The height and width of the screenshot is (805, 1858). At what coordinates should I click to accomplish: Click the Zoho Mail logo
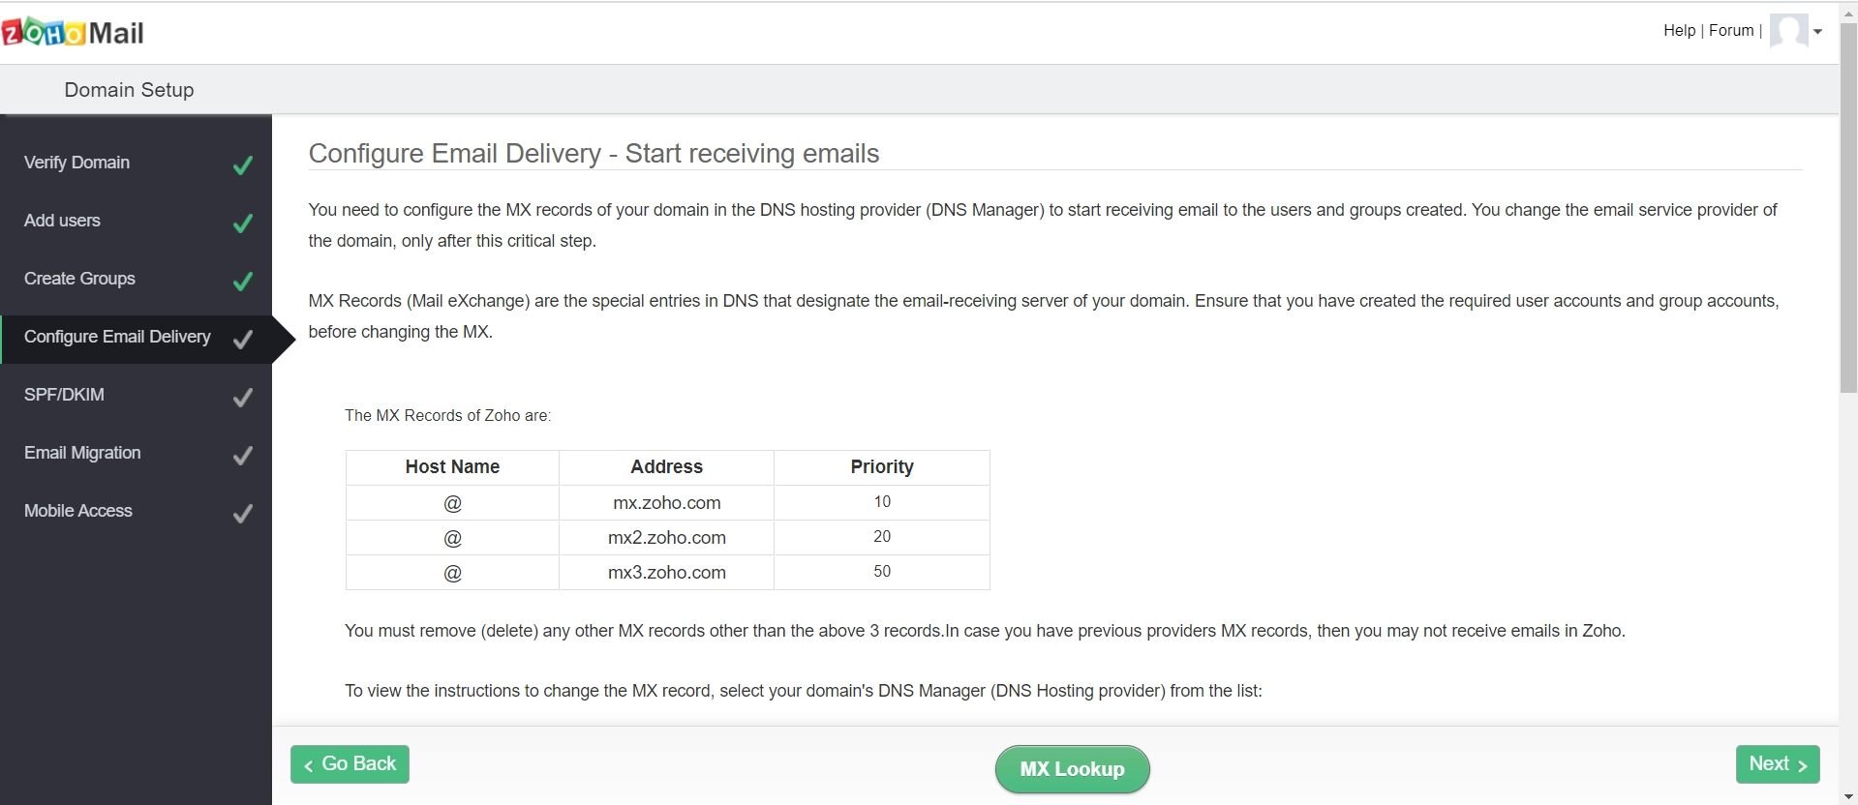[73, 33]
